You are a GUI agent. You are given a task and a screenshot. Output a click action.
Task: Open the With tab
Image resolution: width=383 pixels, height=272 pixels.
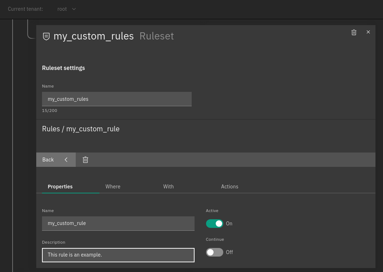click(168, 187)
